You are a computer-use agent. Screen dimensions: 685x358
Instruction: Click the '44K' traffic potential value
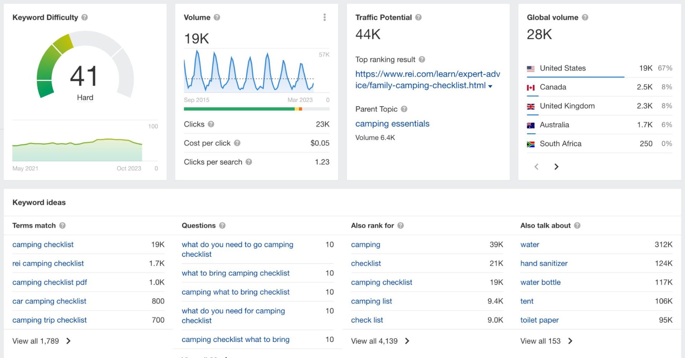click(368, 35)
